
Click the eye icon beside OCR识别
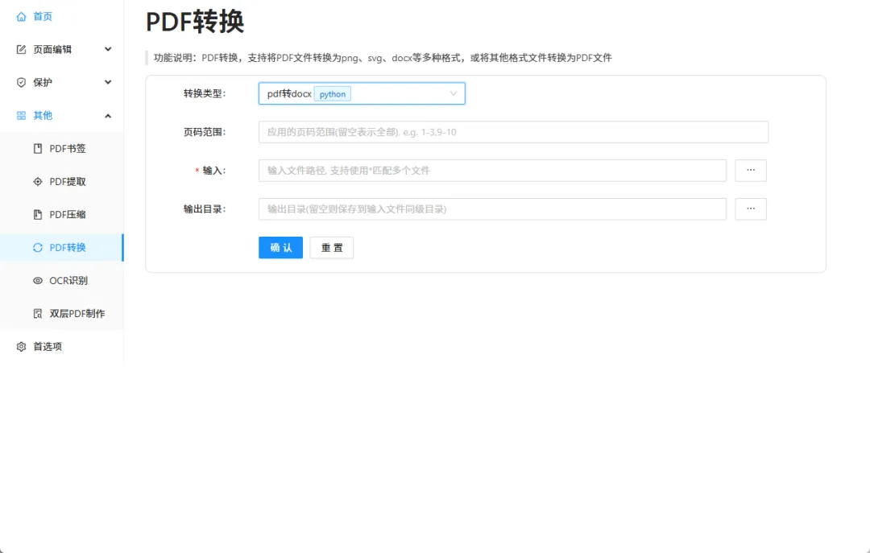pyautogui.click(x=38, y=281)
